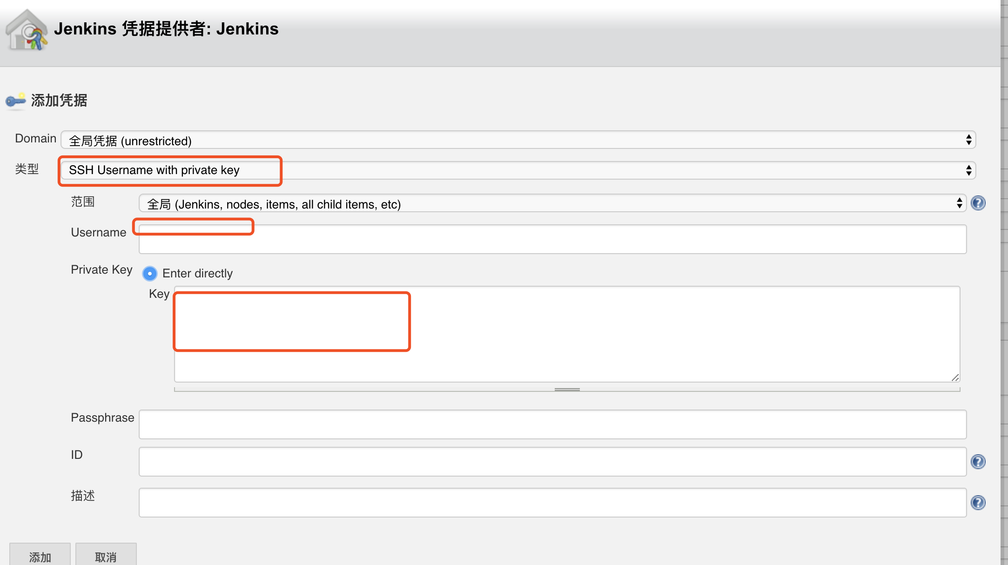Expand the 范围 scope dropdown
Screen dimensions: 1008x565
pos(552,203)
